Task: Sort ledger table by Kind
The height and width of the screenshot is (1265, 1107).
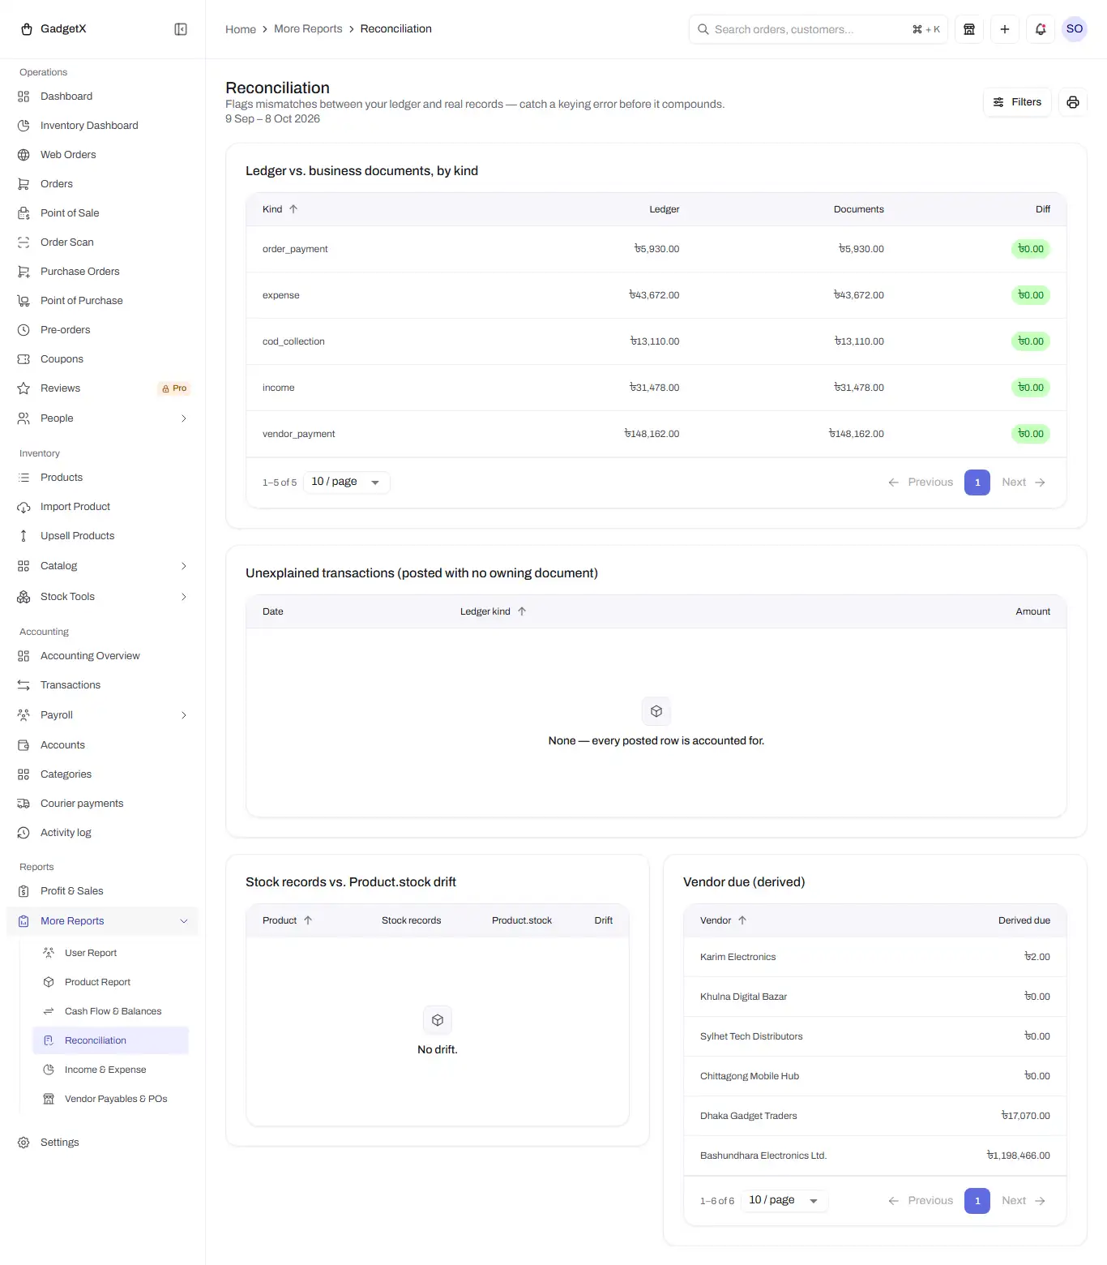Action: tap(280, 209)
